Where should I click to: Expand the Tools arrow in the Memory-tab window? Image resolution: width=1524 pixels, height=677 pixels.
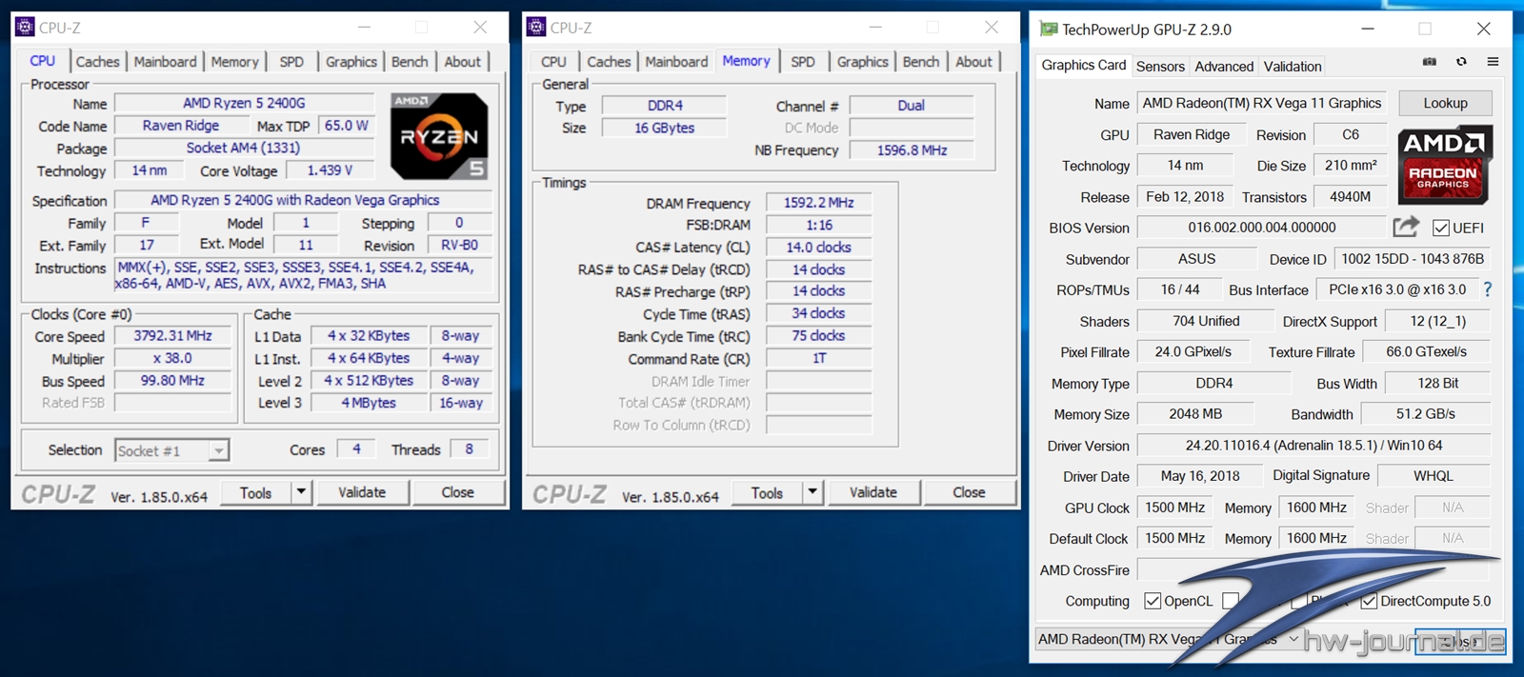click(x=812, y=492)
